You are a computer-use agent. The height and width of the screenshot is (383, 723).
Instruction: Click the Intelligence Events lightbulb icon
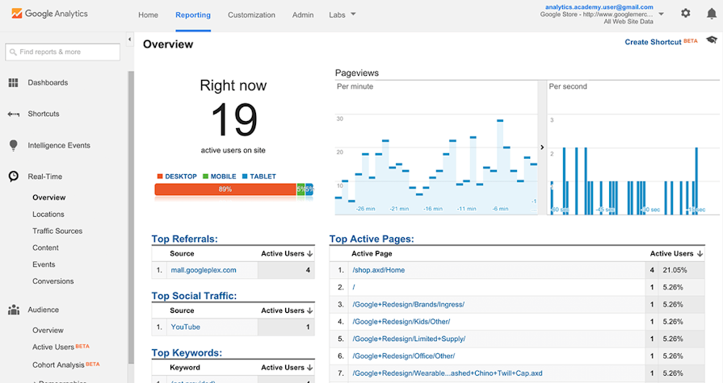tap(14, 145)
